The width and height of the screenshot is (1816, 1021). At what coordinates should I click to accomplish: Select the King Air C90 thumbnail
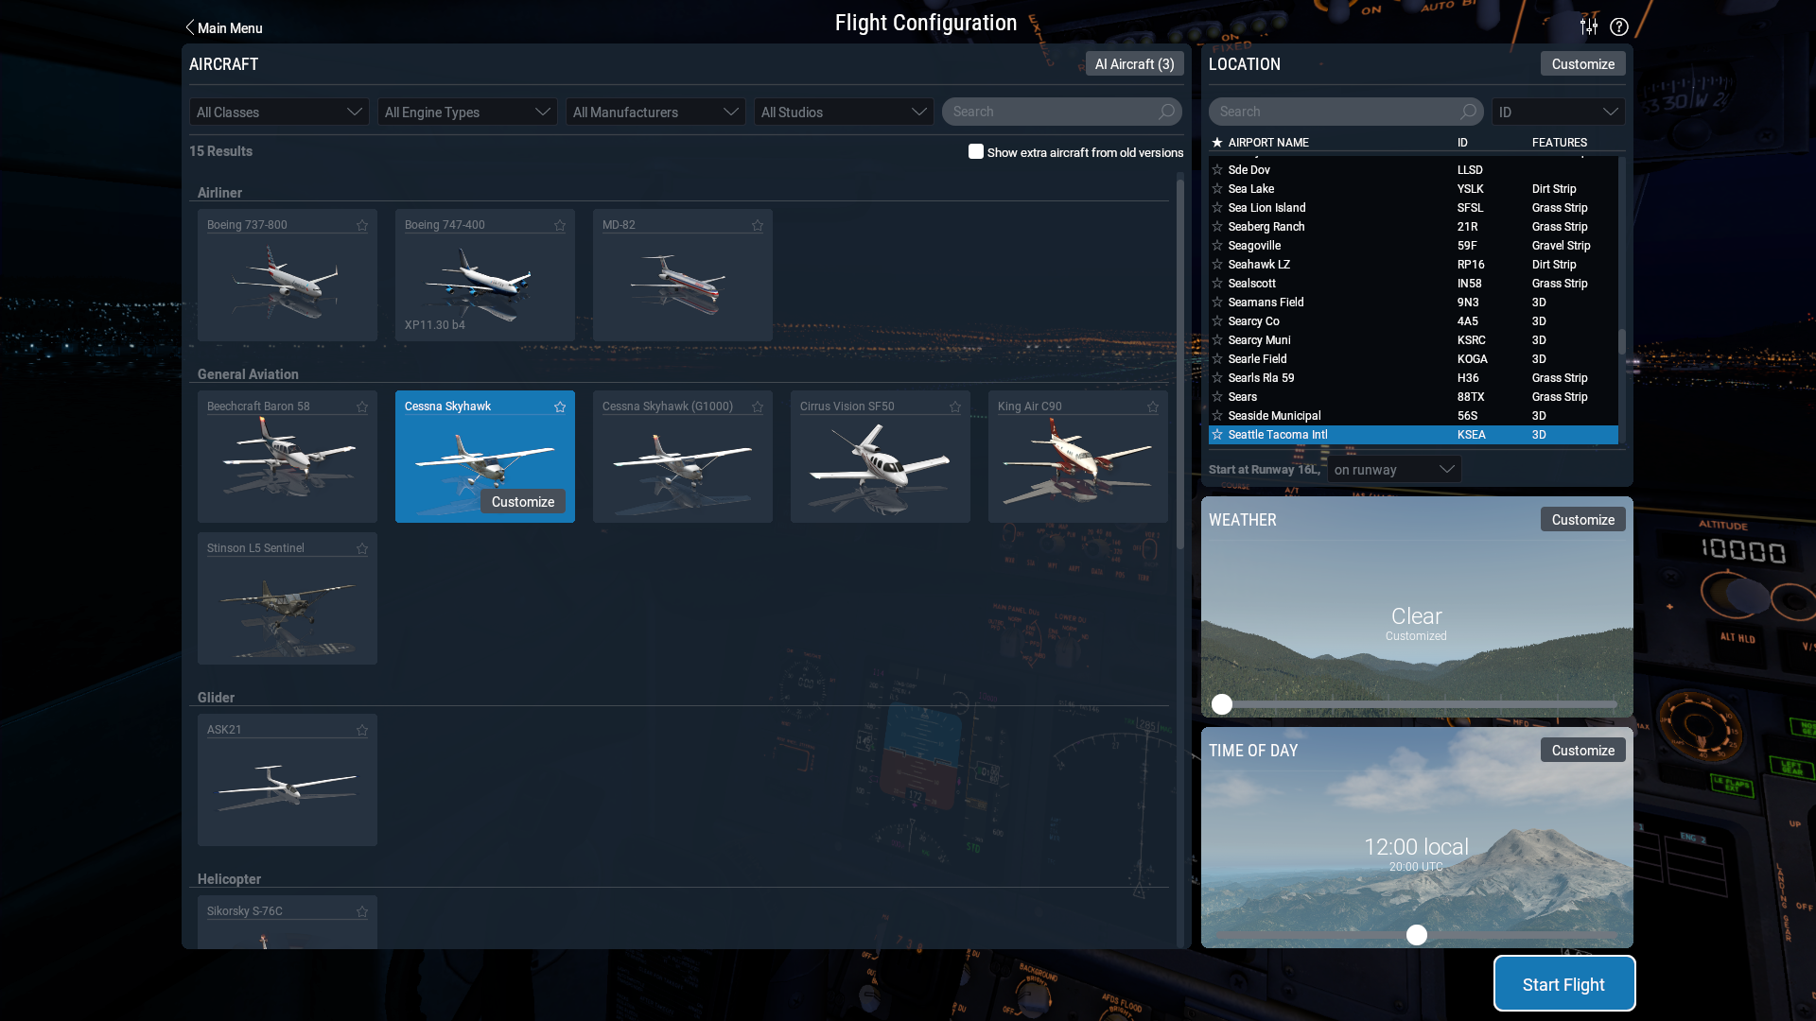pyautogui.click(x=1078, y=457)
